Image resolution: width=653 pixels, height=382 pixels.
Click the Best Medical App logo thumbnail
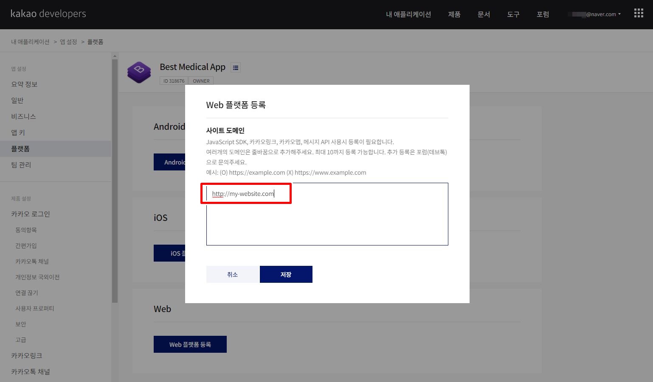[139, 72]
